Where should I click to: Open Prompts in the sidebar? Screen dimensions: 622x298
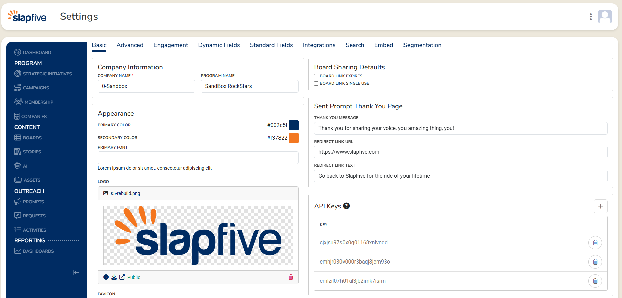(x=29, y=202)
